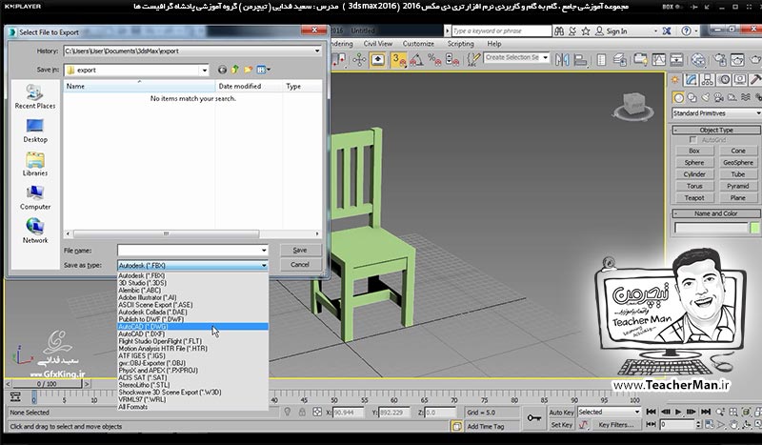Screen dimensions: 762x445
Task: Click the ViewCube in the viewport
Action: click(x=632, y=106)
